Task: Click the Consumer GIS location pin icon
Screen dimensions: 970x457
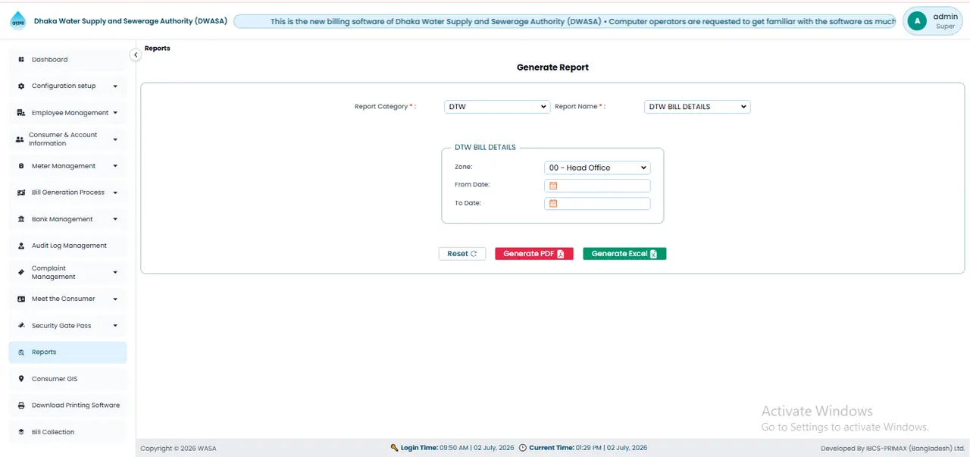Action: point(21,379)
